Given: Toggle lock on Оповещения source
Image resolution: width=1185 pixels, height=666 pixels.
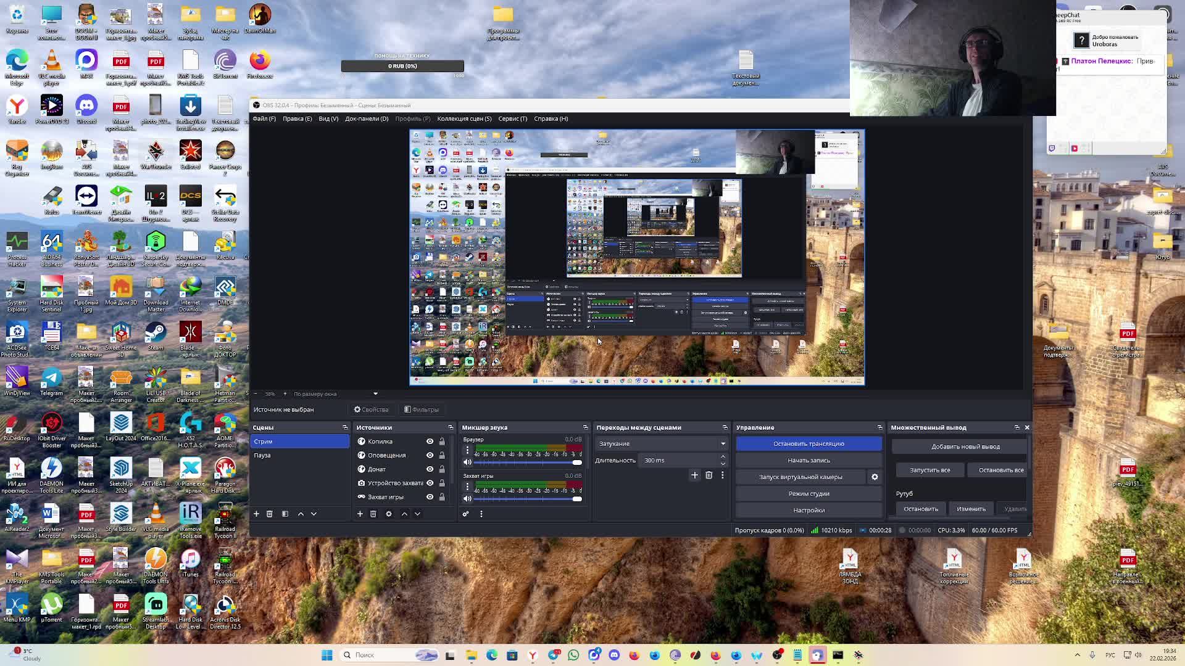Looking at the screenshot, I should [442, 455].
